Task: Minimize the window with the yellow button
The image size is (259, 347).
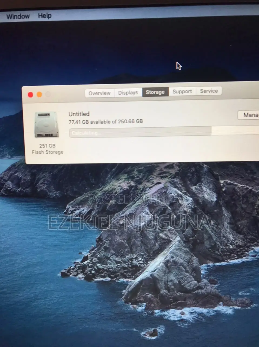Action: 39,94
